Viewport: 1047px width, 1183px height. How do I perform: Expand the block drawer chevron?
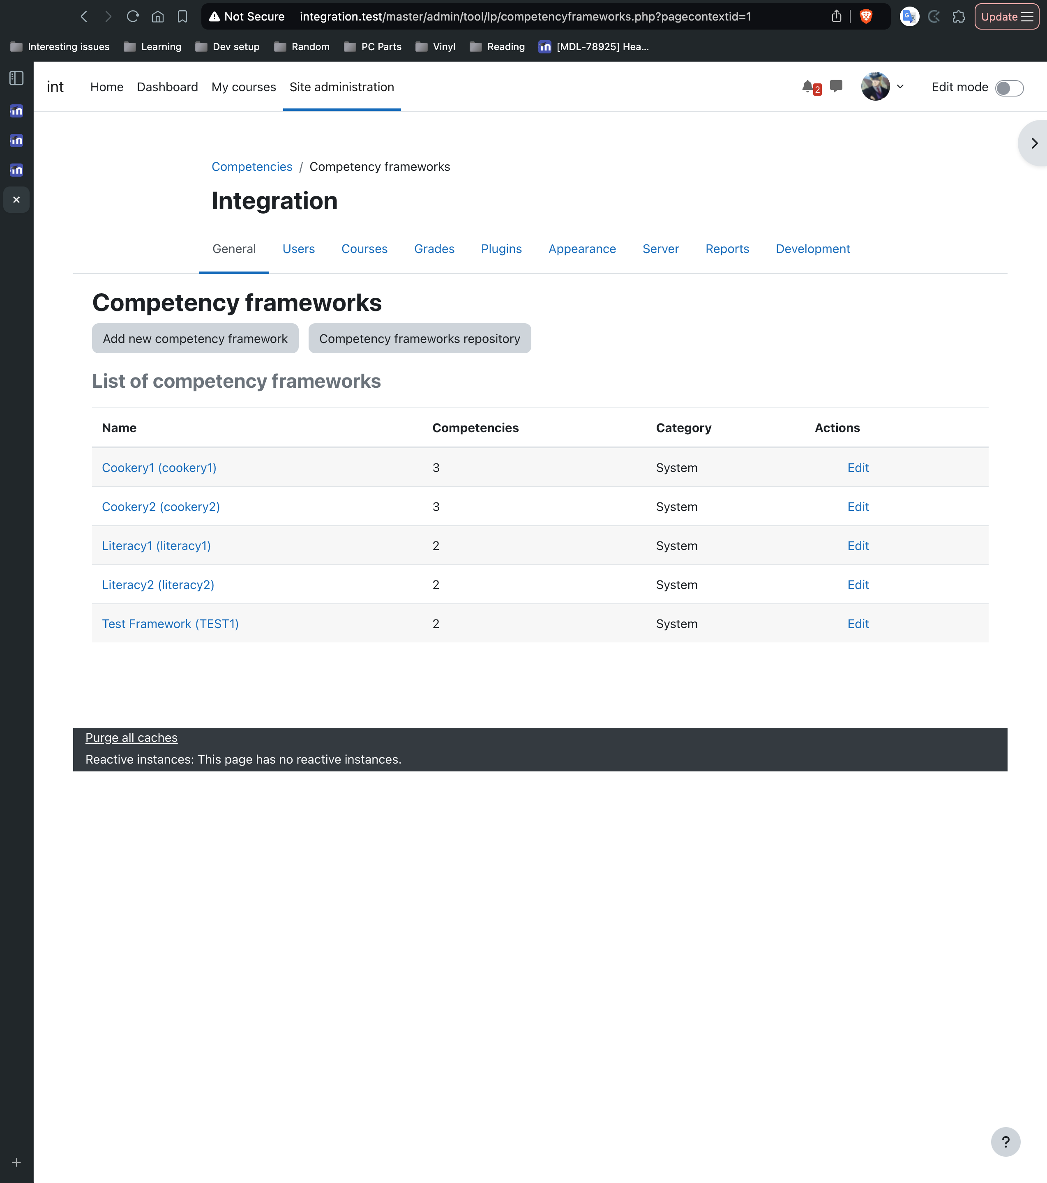[1034, 143]
